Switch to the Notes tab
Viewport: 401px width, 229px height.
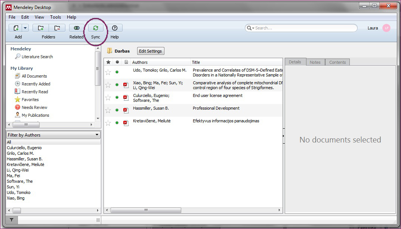click(x=315, y=62)
